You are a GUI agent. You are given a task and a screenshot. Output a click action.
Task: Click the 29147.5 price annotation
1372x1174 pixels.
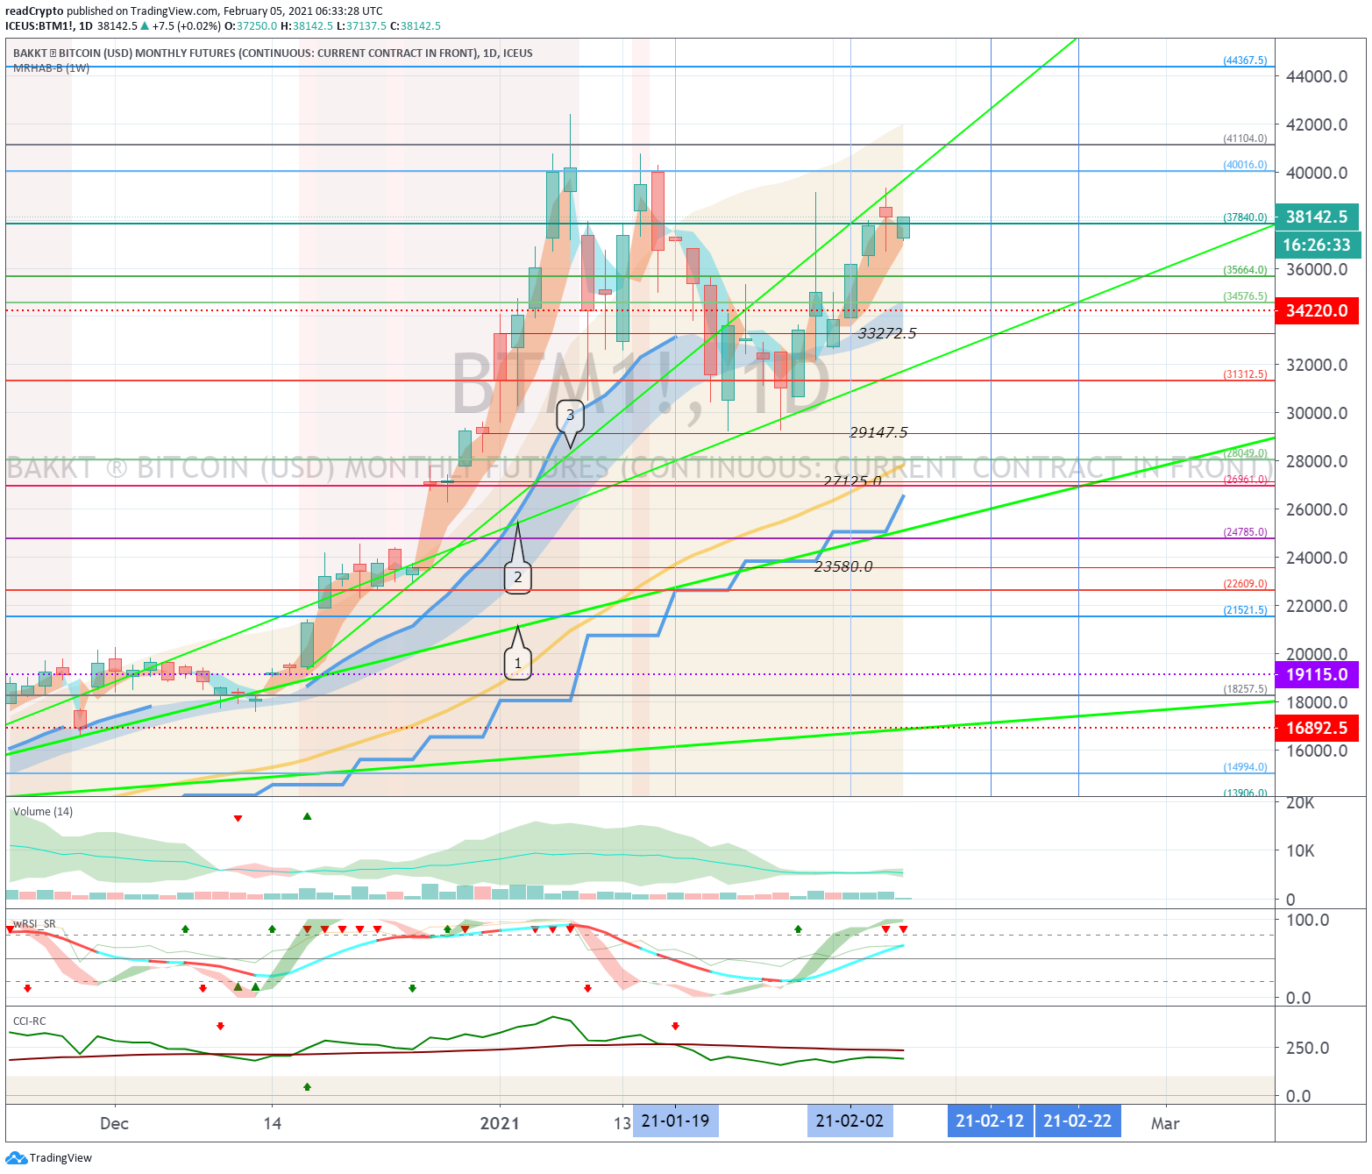[878, 432]
